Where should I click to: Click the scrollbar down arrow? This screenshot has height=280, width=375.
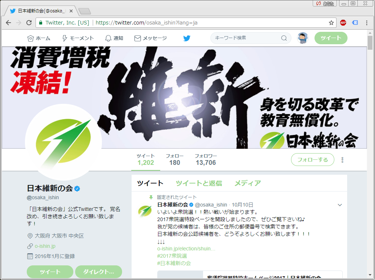370,275
